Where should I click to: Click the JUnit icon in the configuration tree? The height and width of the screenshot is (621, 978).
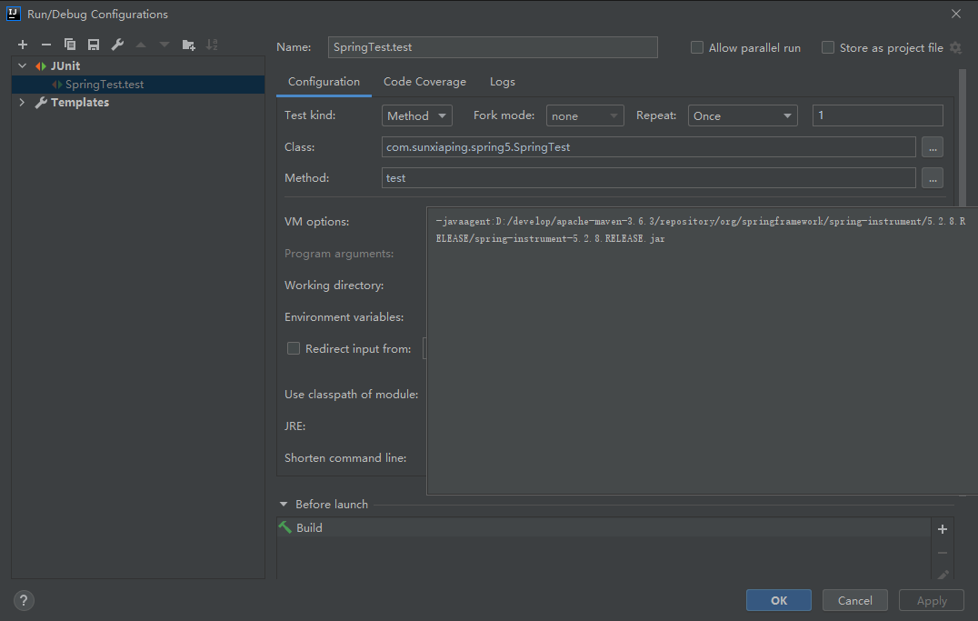click(x=41, y=66)
